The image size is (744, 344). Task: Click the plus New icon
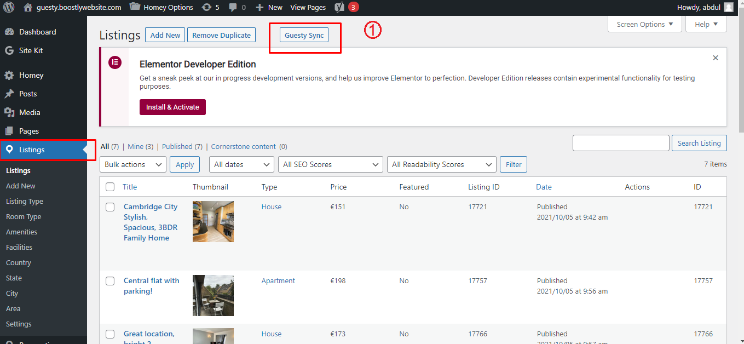click(x=260, y=7)
